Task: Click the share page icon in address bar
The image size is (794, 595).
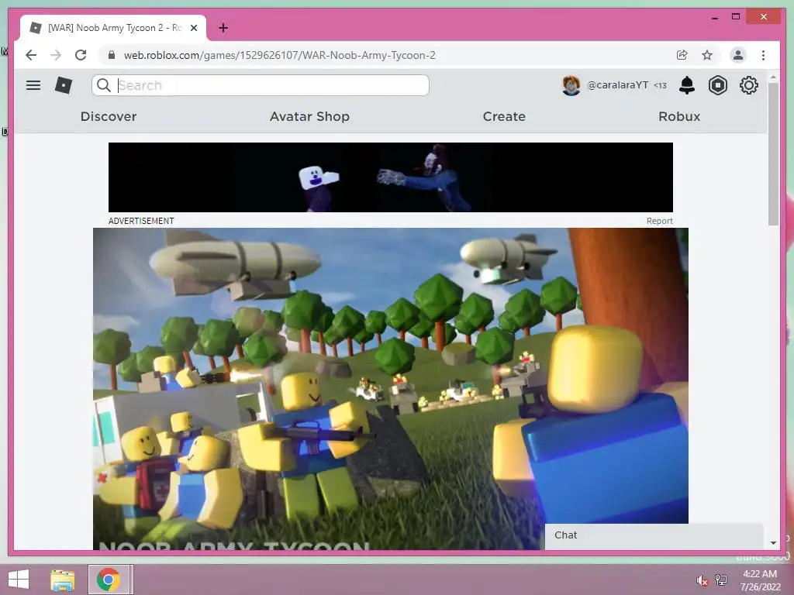Action: click(682, 55)
